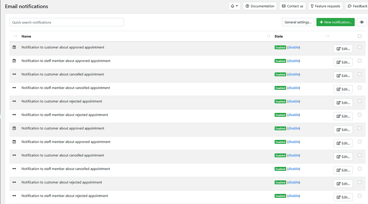This screenshot has width=368, height=204.
Task: Disable the first customer approved appointment notification
Action: click(x=294, y=47)
